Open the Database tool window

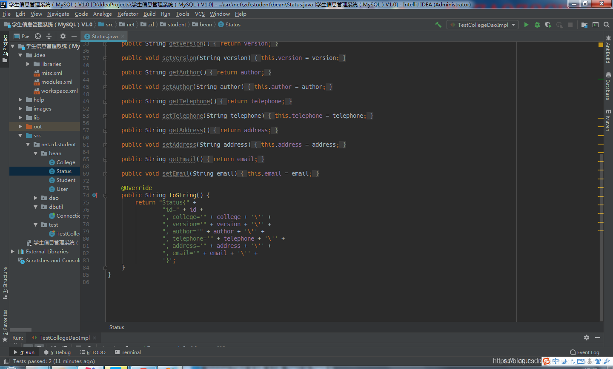[608, 86]
